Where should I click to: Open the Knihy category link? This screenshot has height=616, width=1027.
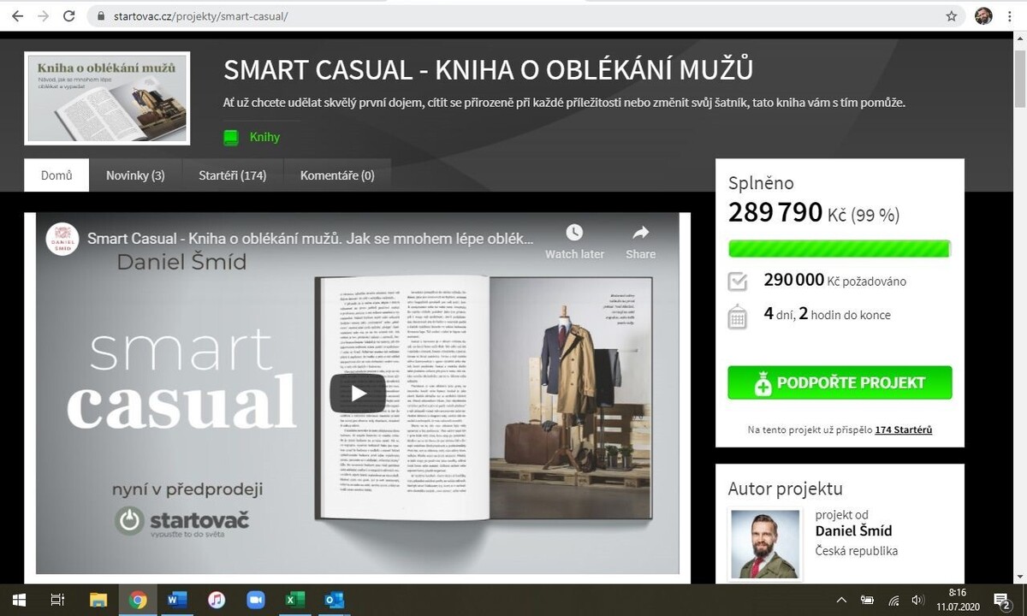264,137
